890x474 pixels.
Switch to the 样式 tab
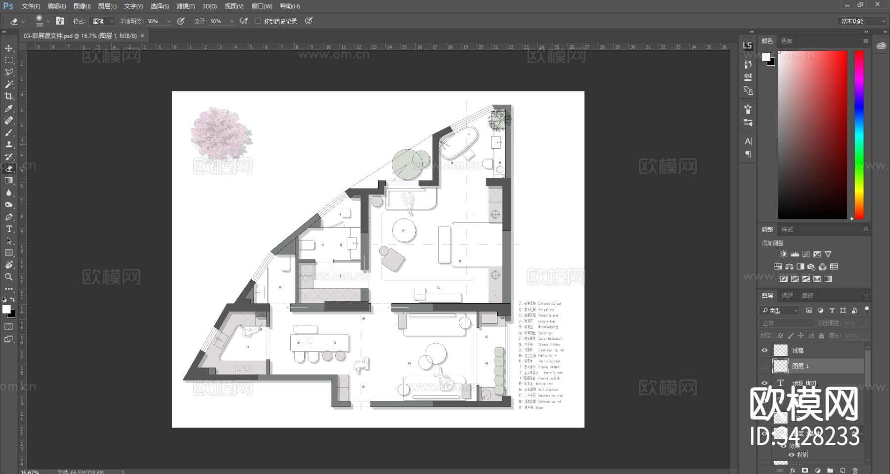(x=787, y=229)
